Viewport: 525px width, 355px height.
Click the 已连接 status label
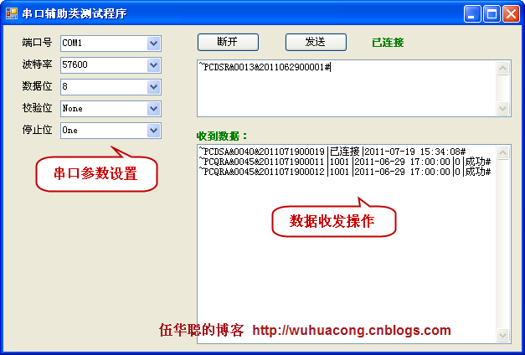click(x=388, y=42)
